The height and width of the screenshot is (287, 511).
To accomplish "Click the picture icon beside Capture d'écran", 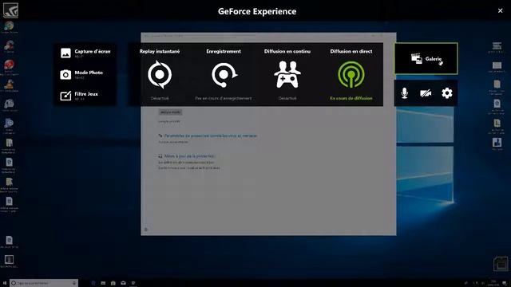I will coord(65,53).
